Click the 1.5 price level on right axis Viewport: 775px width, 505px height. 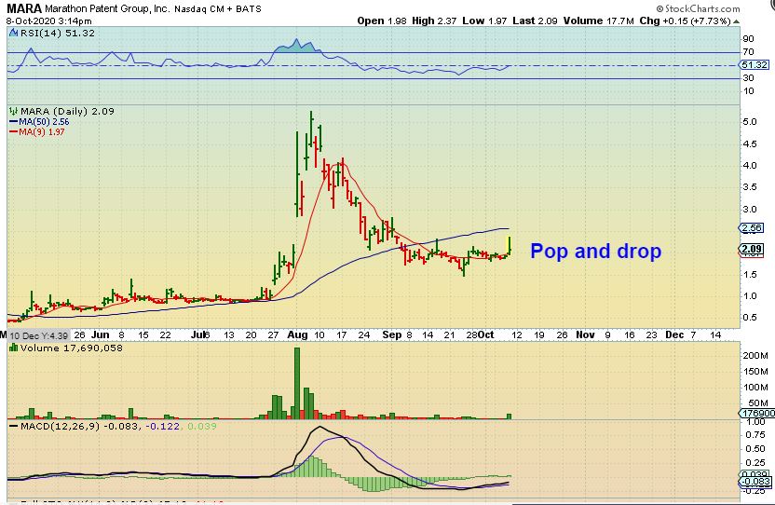(750, 275)
